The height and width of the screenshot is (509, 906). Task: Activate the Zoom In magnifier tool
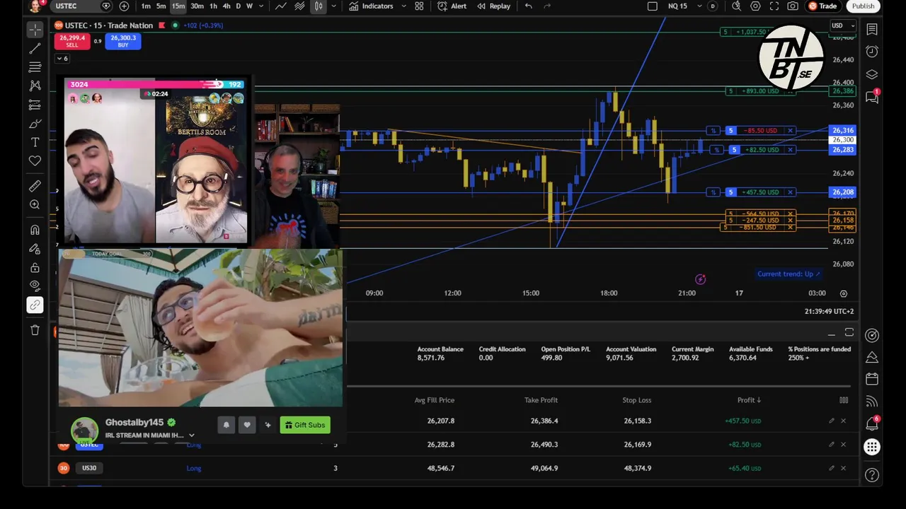coord(35,204)
